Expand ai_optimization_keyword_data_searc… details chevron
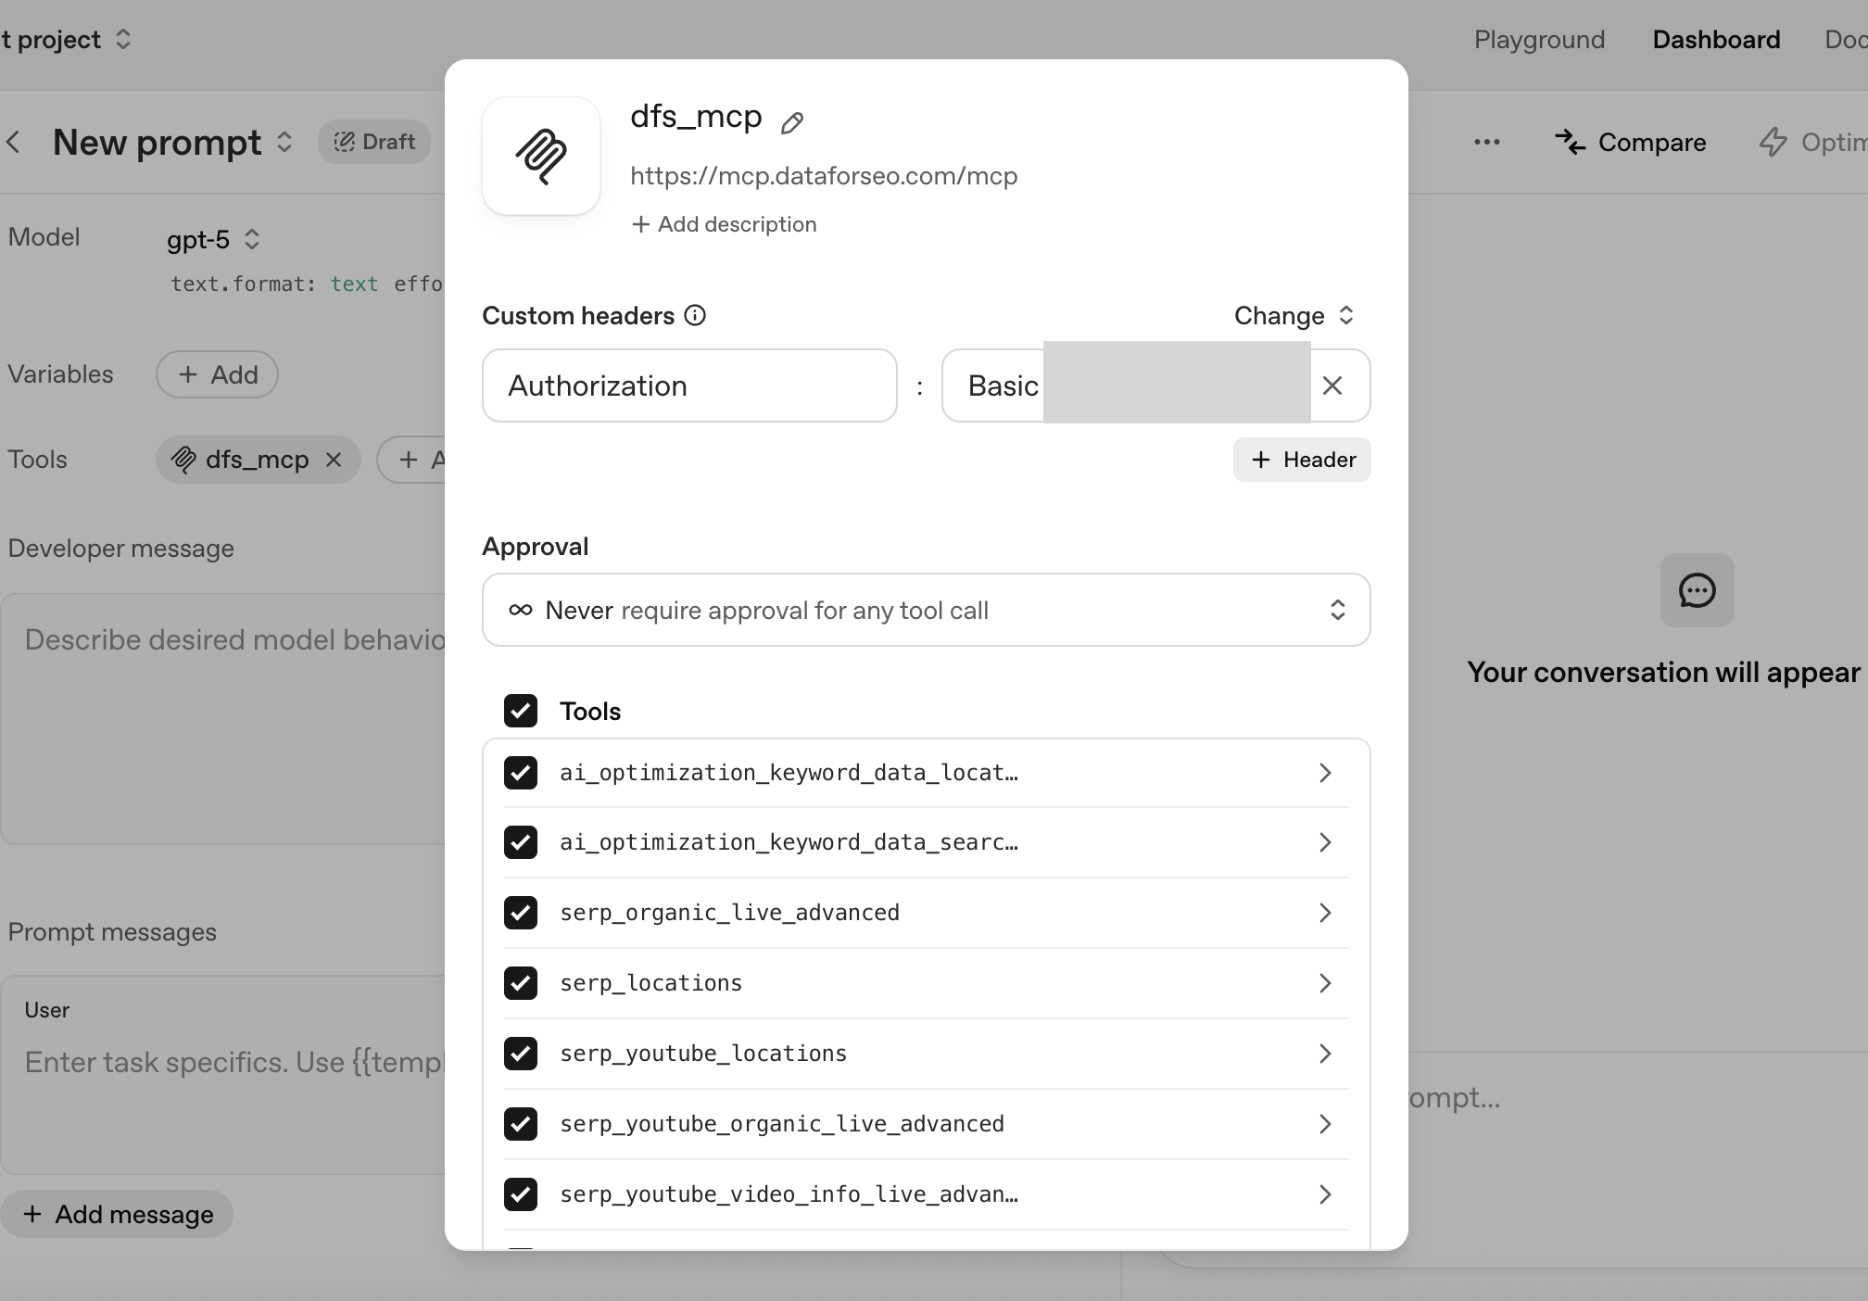 coord(1325,842)
